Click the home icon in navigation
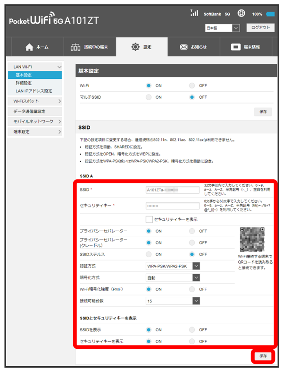 click(x=29, y=47)
